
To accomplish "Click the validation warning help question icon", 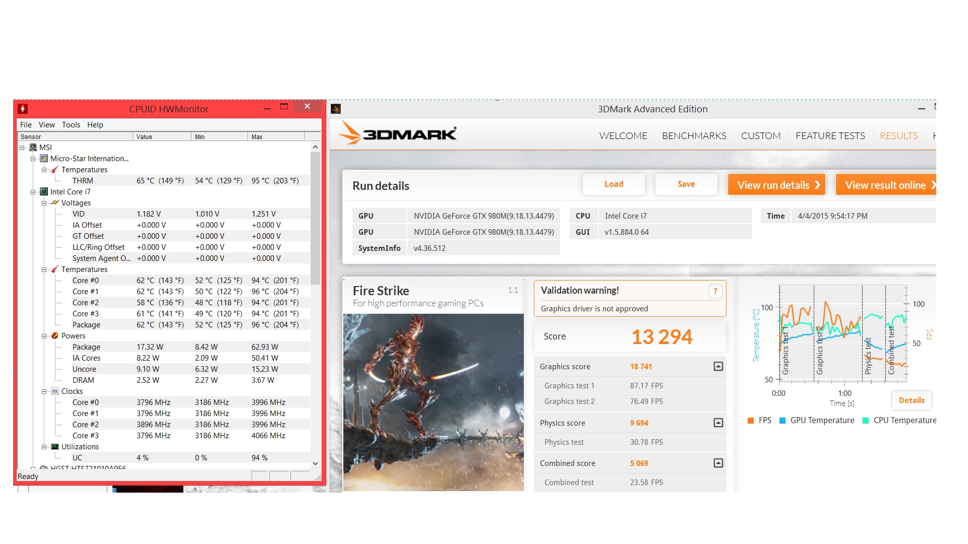I will [715, 291].
